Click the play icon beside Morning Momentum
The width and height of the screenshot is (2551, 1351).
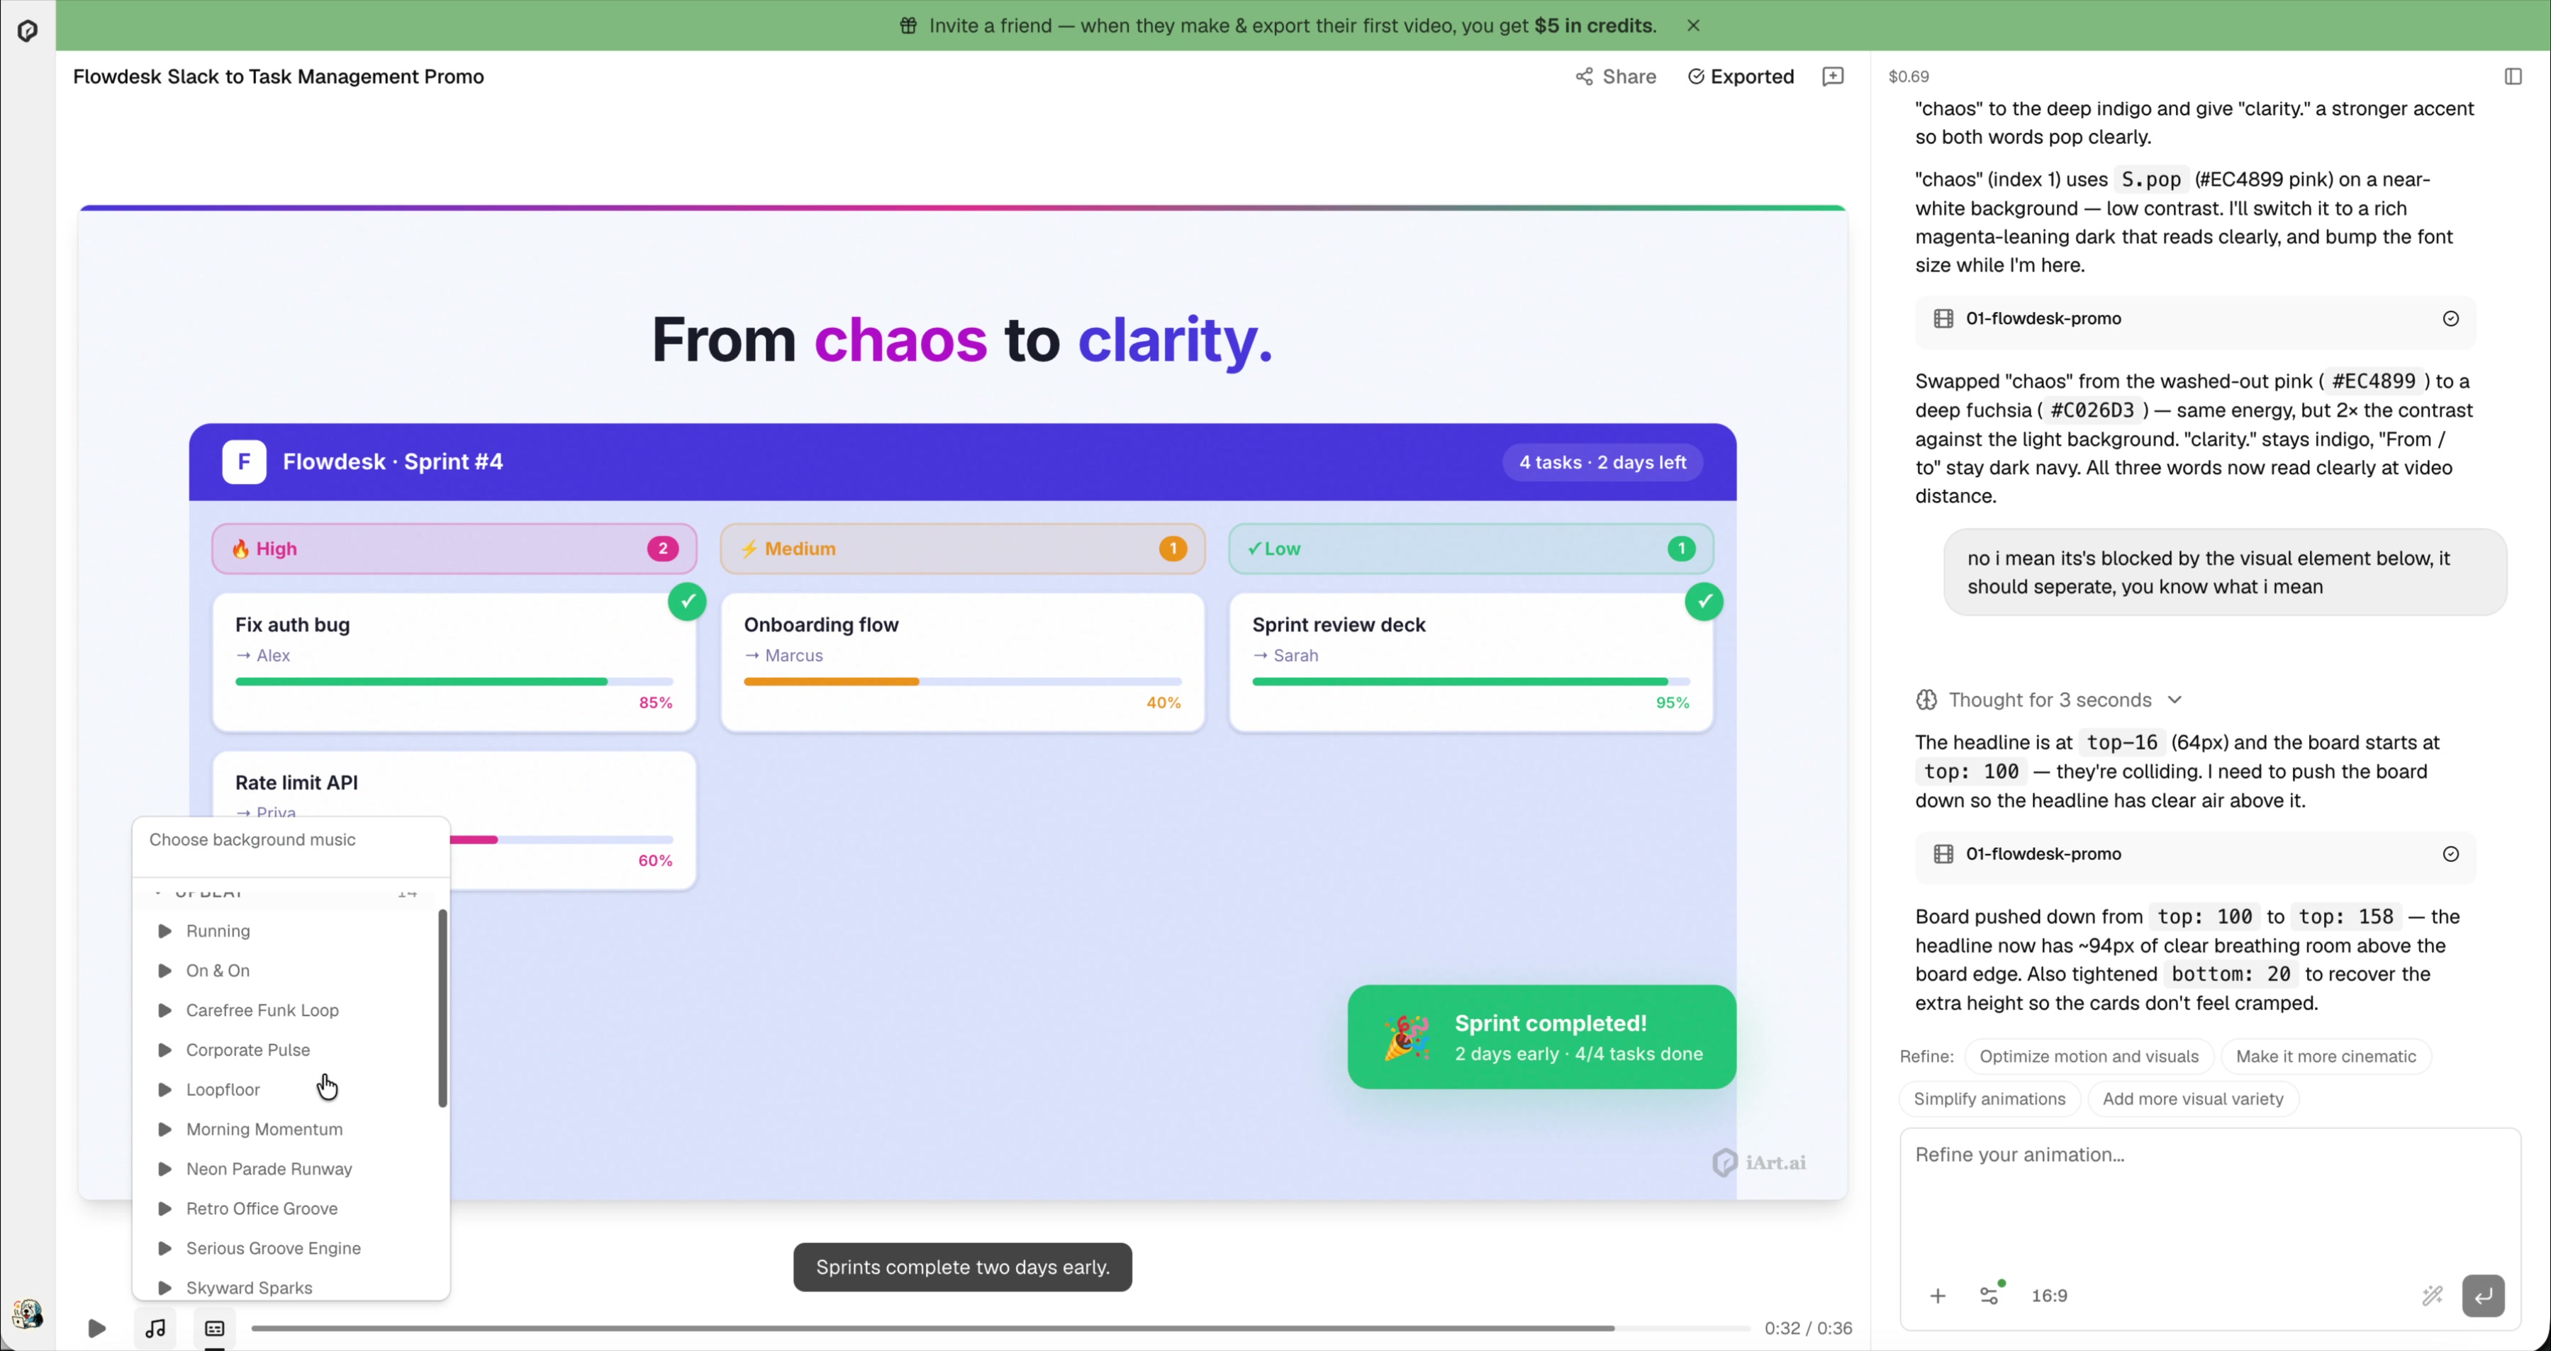pyautogui.click(x=165, y=1129)
